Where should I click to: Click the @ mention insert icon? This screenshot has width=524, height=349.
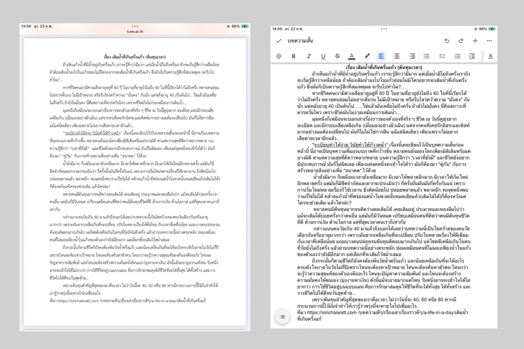[x=279, y=56]
